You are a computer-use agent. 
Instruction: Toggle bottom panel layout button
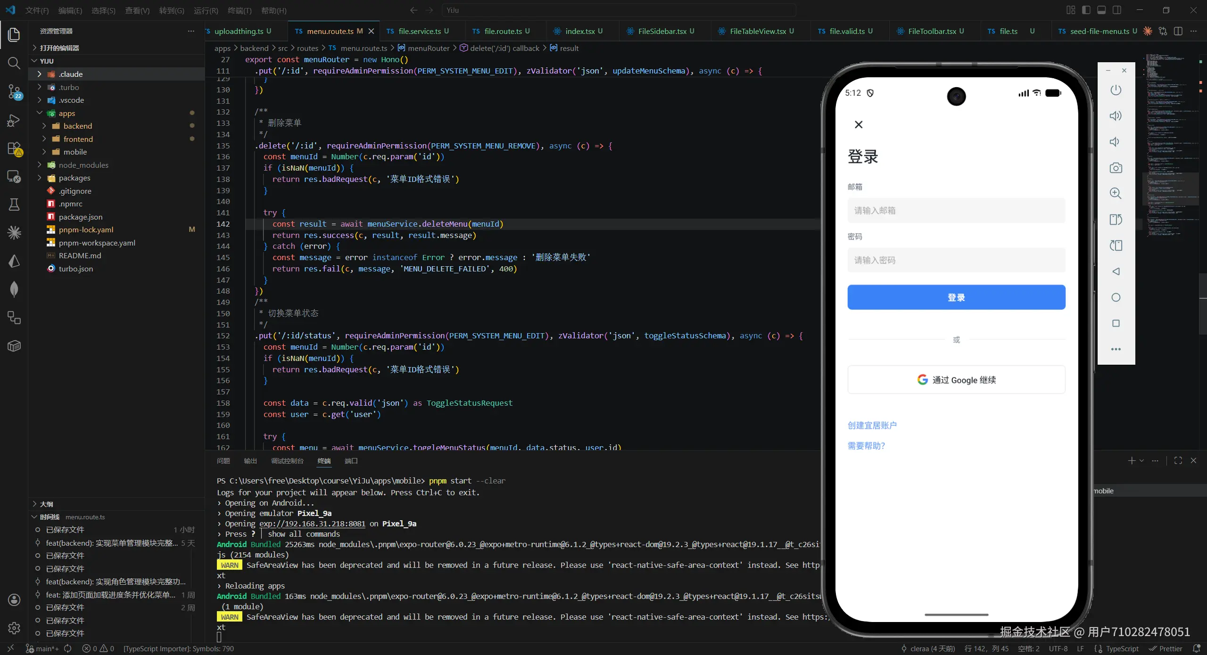(x=1101, y=10)
